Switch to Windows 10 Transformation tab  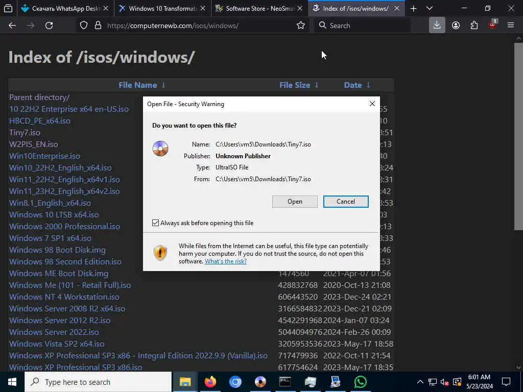(162, 8)
